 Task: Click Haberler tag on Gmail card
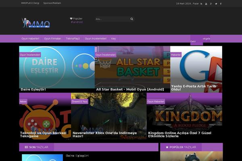[x=176, y=55]
